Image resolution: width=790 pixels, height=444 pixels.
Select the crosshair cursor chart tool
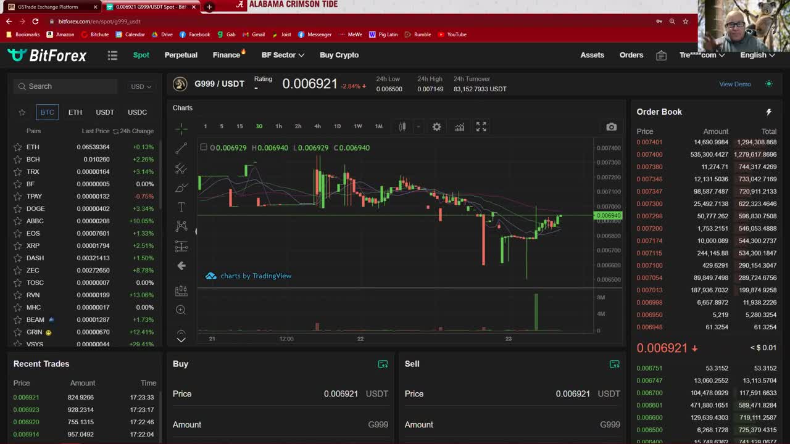click(x=181, y=128)
